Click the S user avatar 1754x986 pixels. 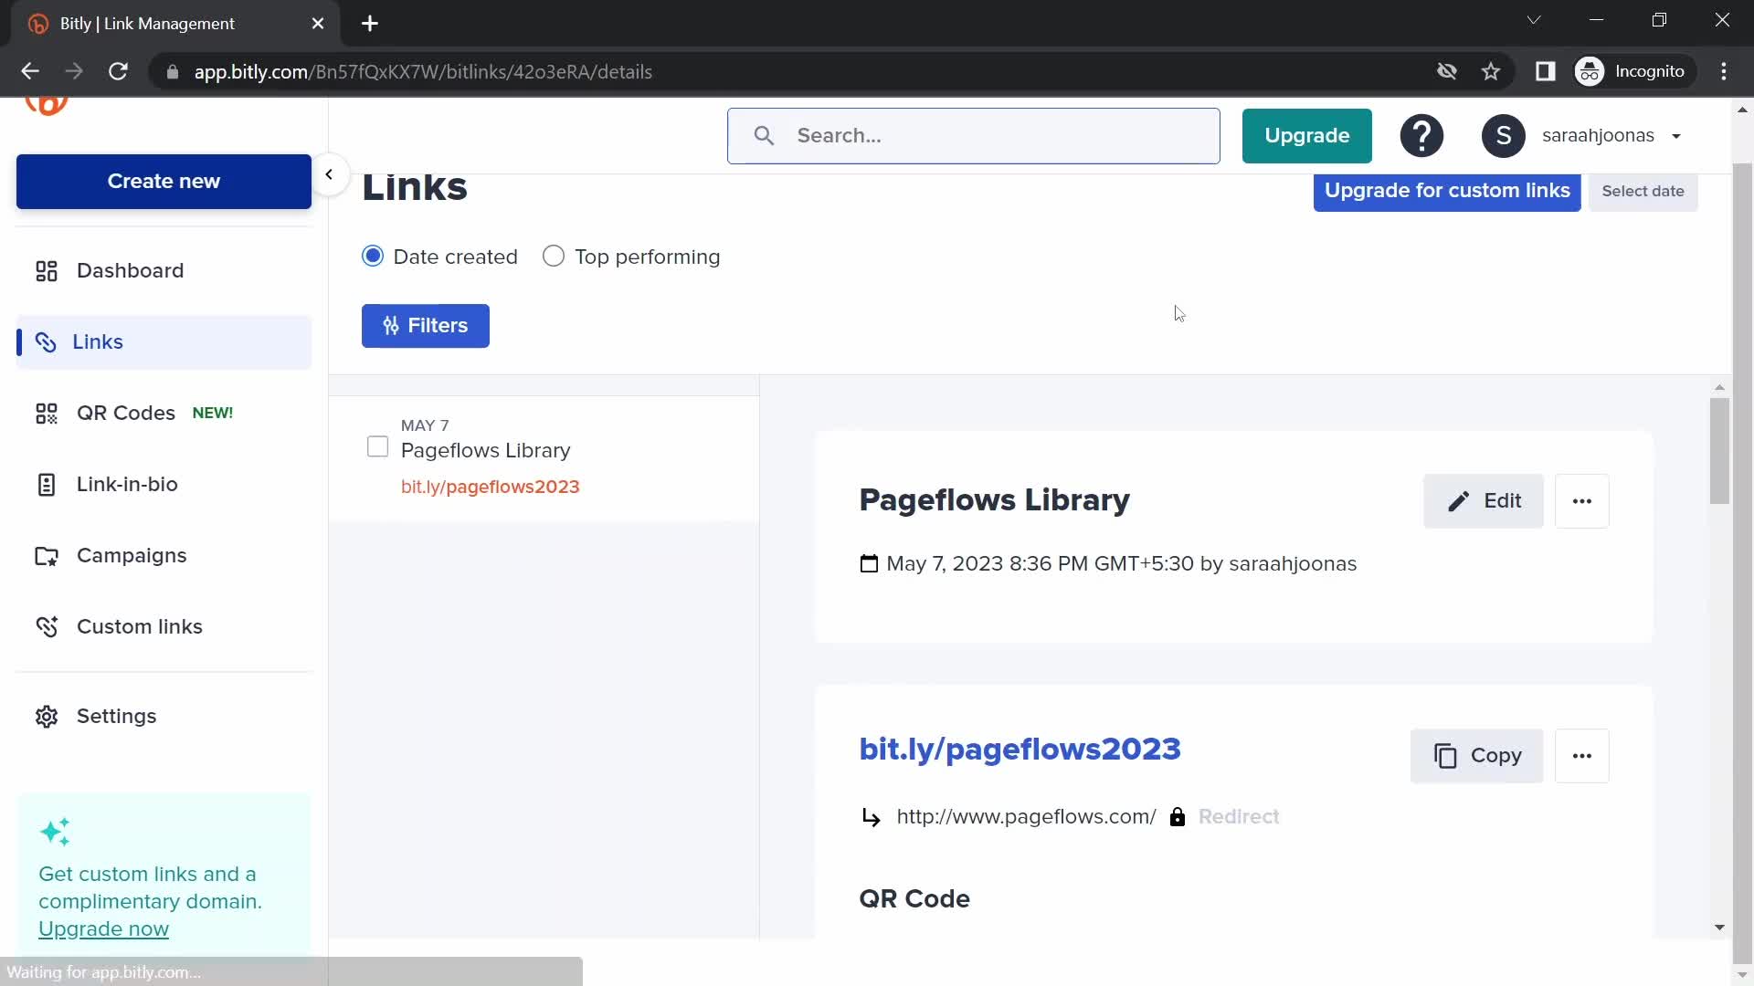1503,136
